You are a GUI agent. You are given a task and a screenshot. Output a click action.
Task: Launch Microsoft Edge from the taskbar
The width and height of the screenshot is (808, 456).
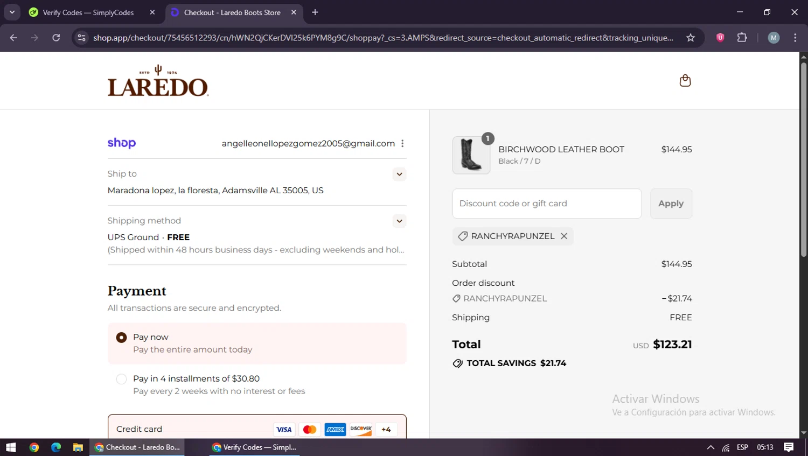56,447
